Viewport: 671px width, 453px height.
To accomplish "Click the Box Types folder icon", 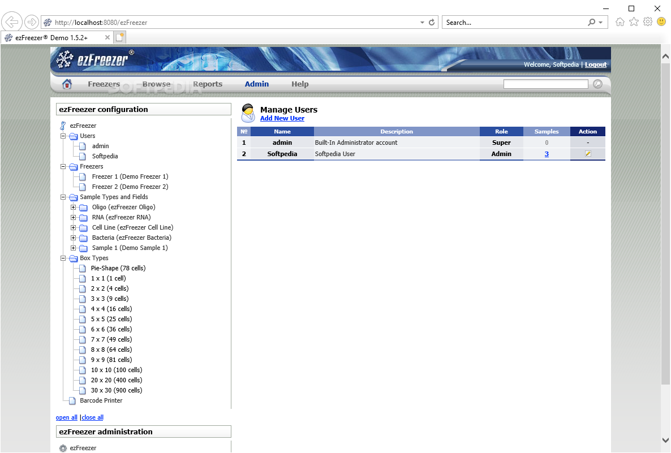I will point(74,258).
